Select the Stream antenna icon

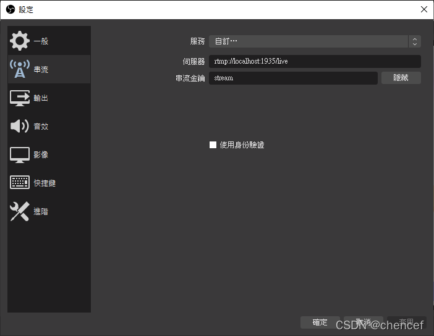pos(20,69)
